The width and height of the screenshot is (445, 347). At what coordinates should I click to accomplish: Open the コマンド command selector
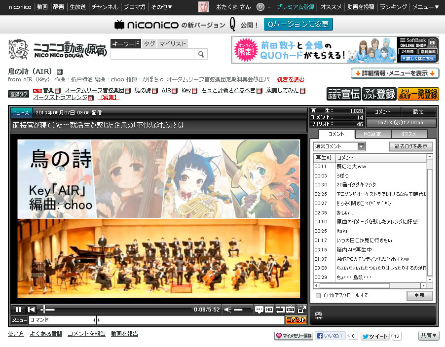(62, 320)
